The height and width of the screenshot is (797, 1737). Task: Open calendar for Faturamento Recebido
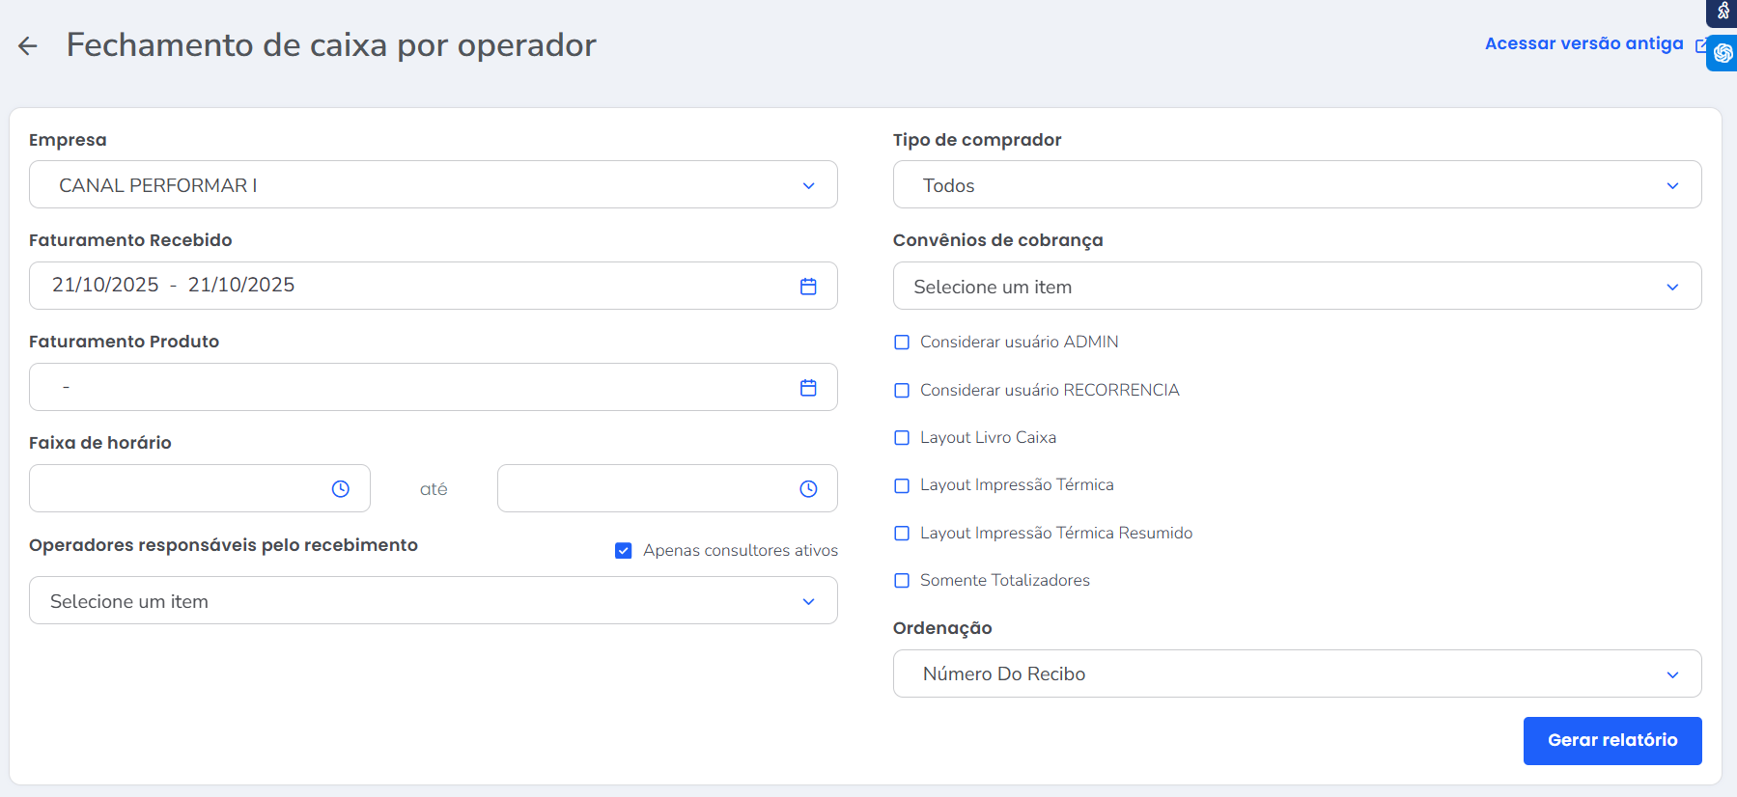tap(808, 286)
